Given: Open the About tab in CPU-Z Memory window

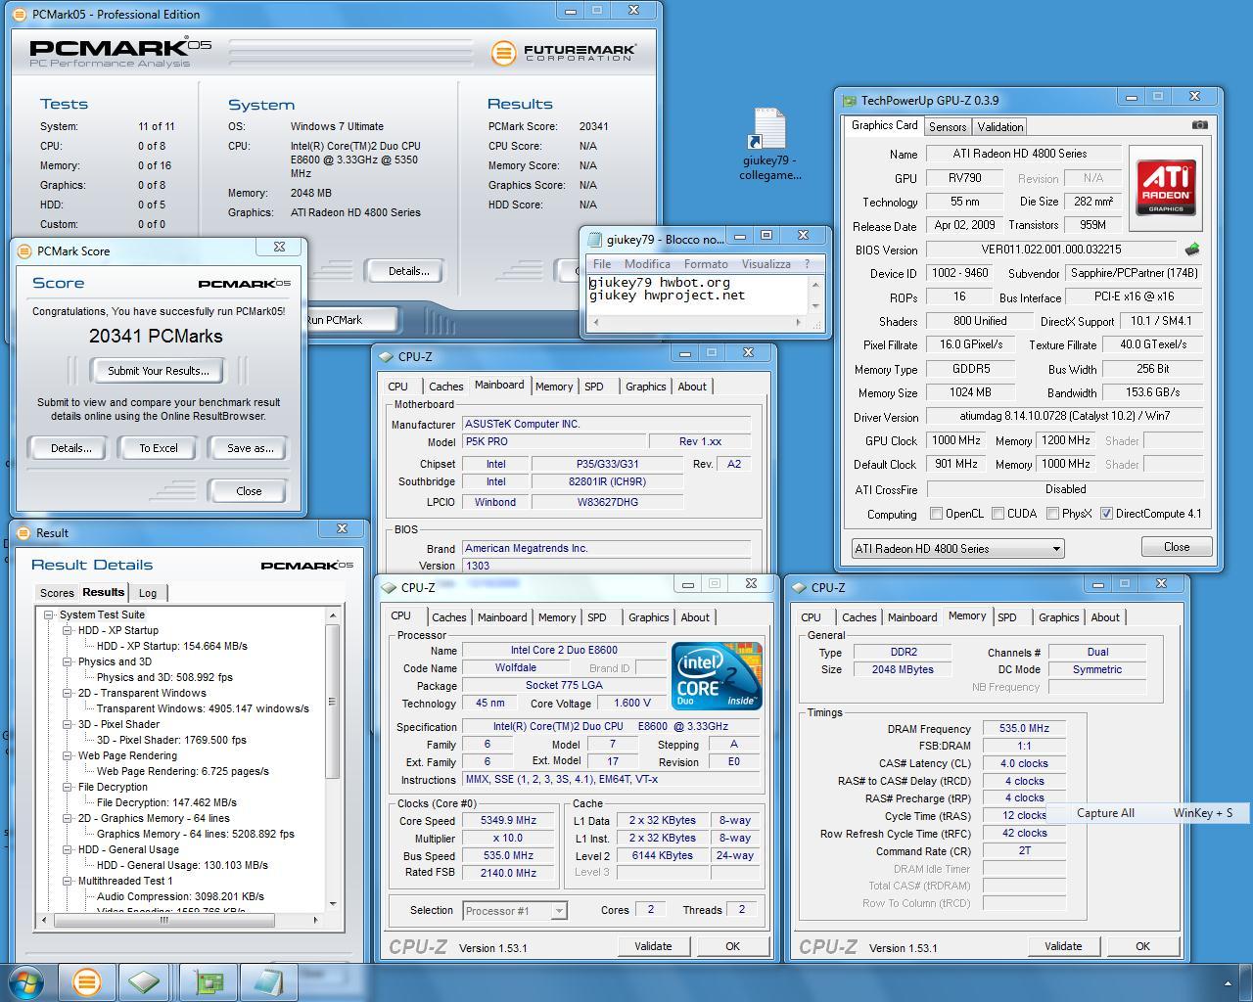Looking at the screenshot, I should tap(1105, 617).
